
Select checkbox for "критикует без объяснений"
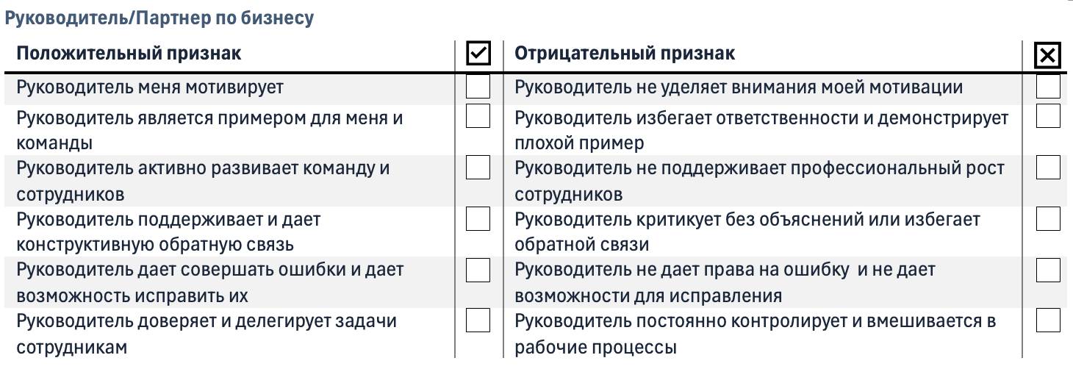[x=1048, y=219]
